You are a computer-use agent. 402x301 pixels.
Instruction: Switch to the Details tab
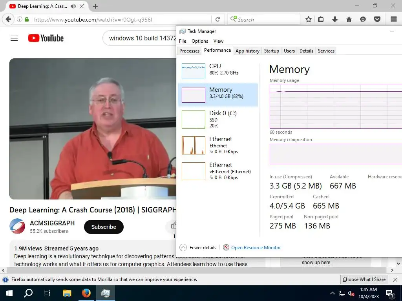pos(306,51)
